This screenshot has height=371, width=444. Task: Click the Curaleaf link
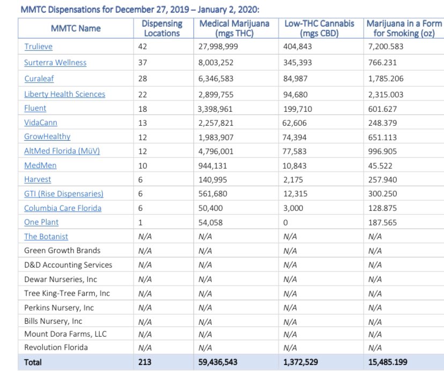39,79
